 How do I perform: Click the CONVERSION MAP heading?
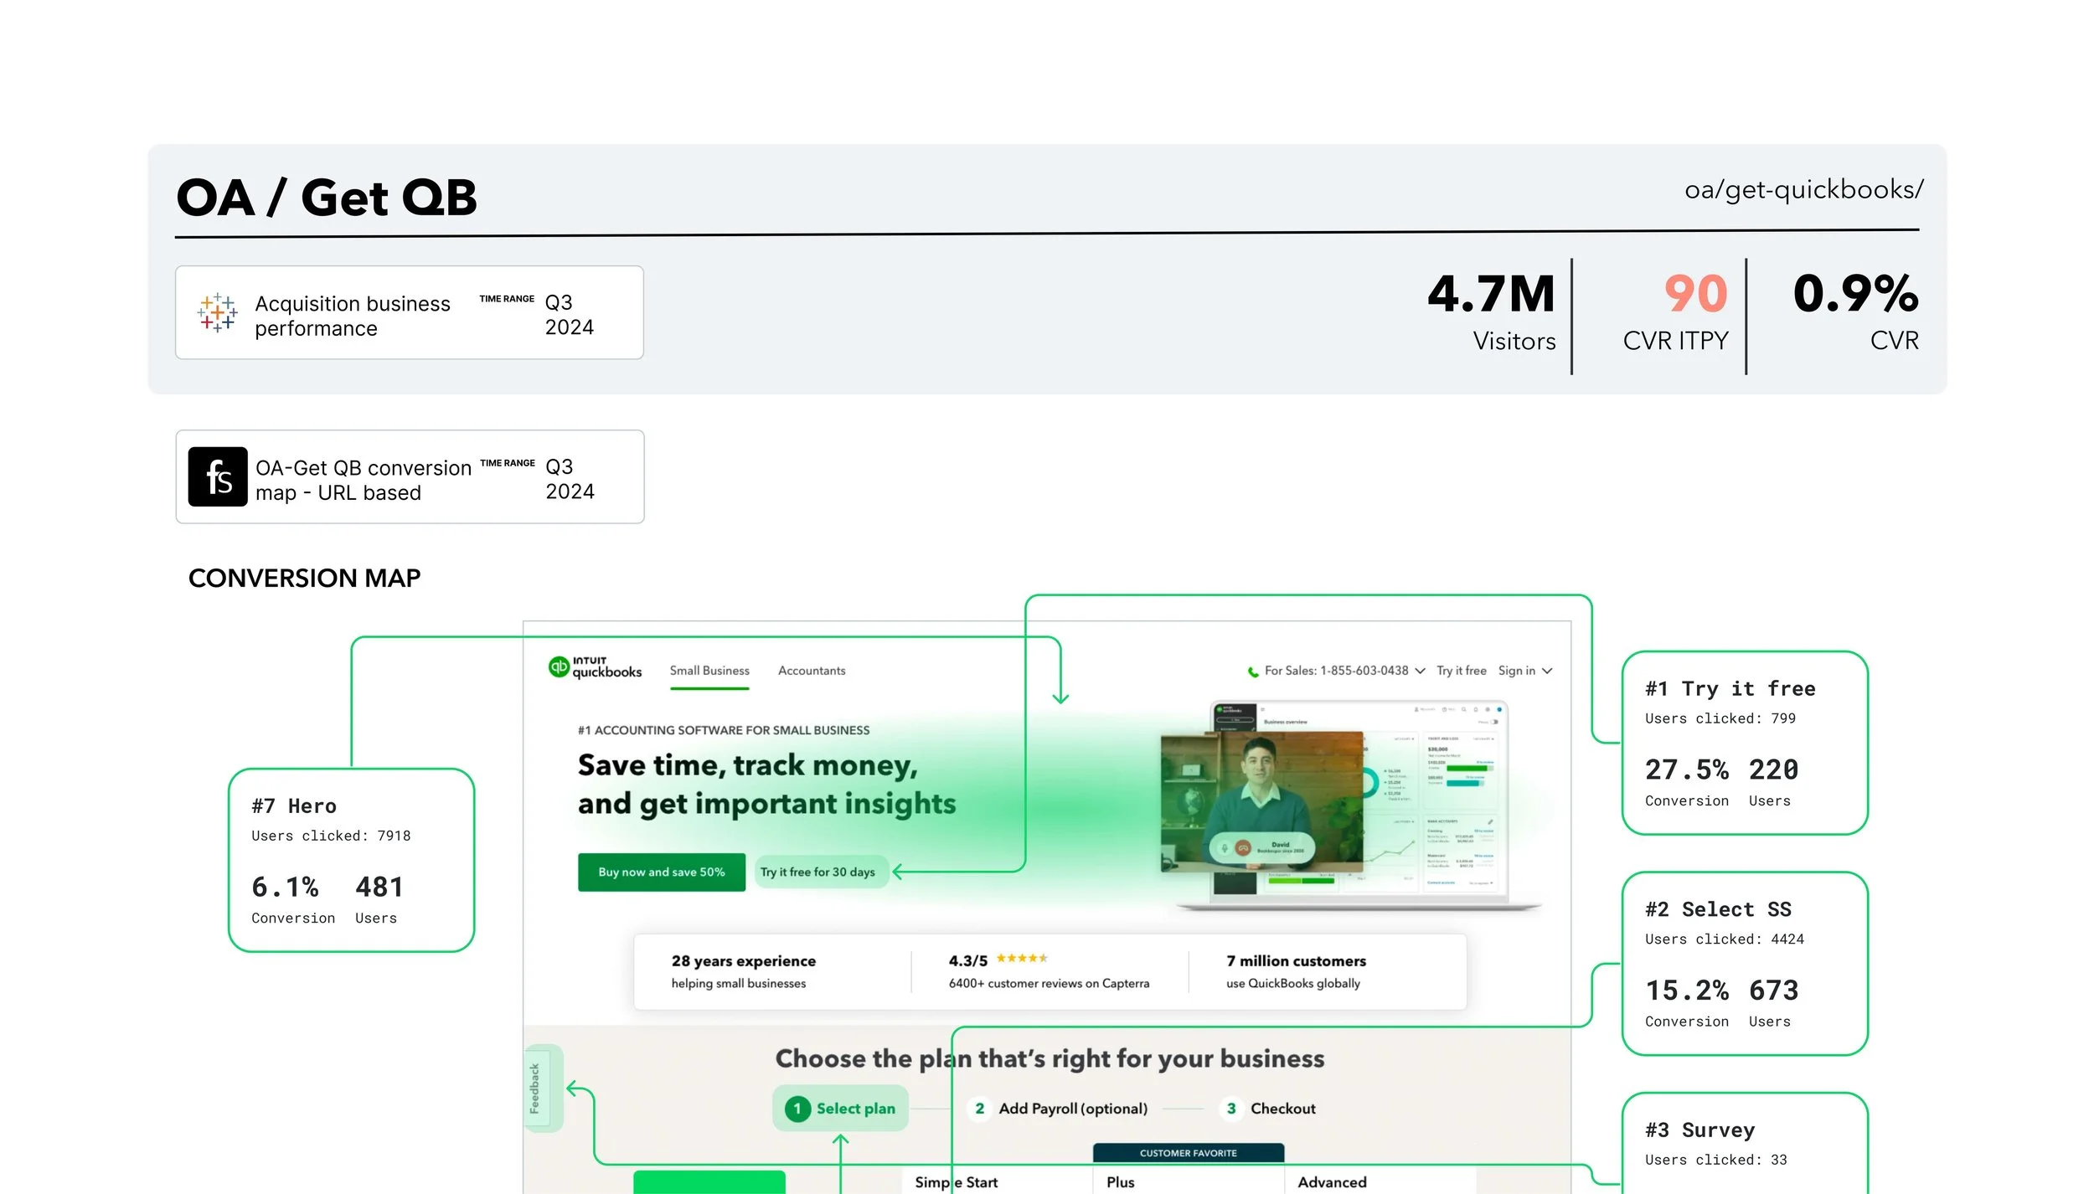tap(304, 578)
